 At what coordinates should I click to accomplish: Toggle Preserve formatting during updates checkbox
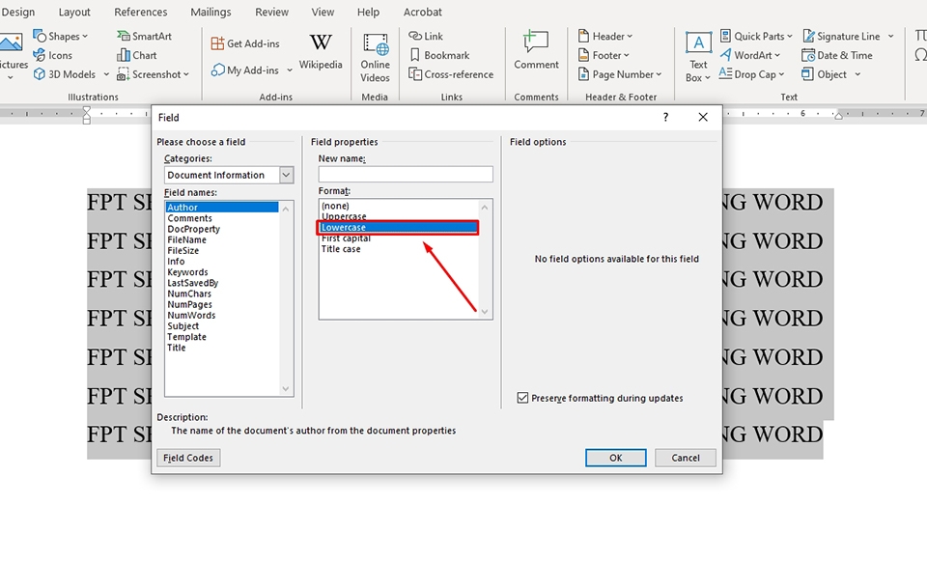tap(522, 398)
